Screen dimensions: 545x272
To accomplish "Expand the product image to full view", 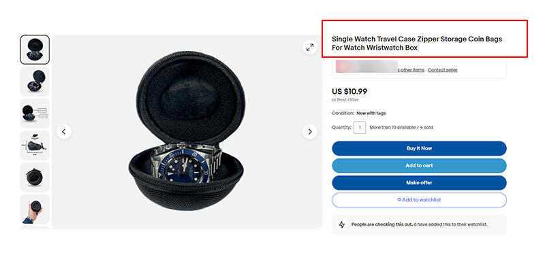I will click(310, 47).
